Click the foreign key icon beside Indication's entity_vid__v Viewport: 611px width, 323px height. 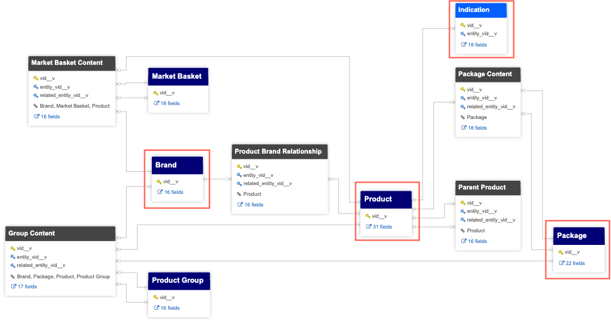point(463,34)
